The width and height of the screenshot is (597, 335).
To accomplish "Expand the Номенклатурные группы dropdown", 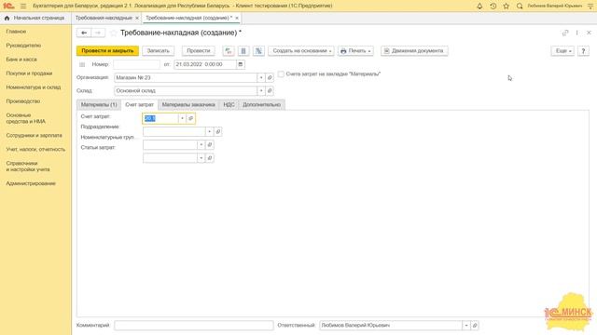I will pyautogui.click(x=201, y=145).
